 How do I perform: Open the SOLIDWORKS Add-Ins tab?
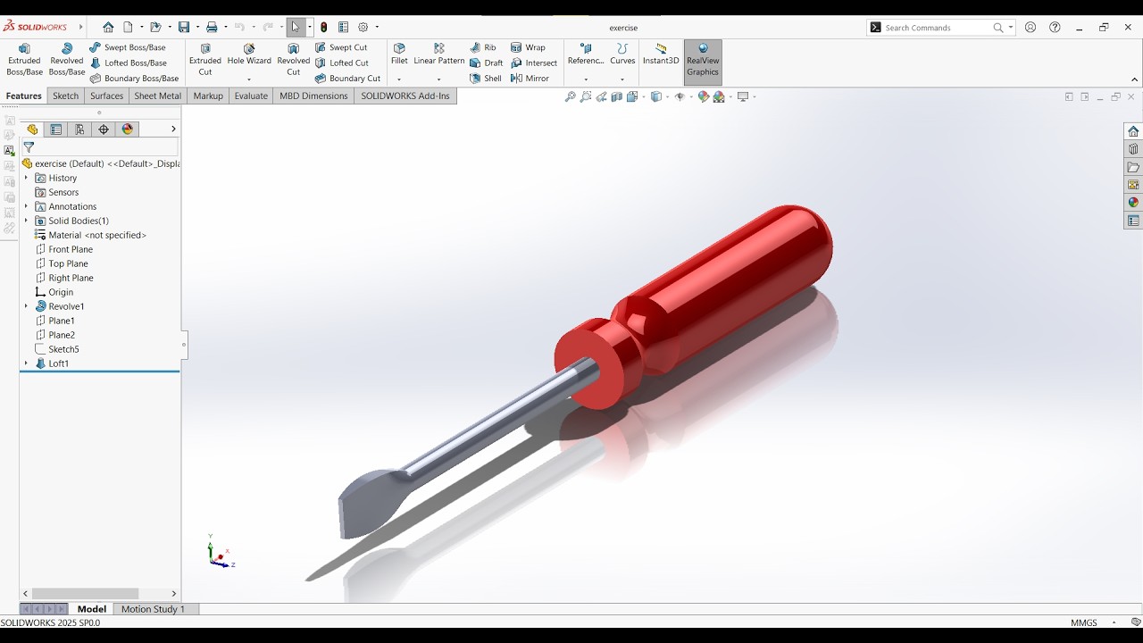(x=405, y=96)
